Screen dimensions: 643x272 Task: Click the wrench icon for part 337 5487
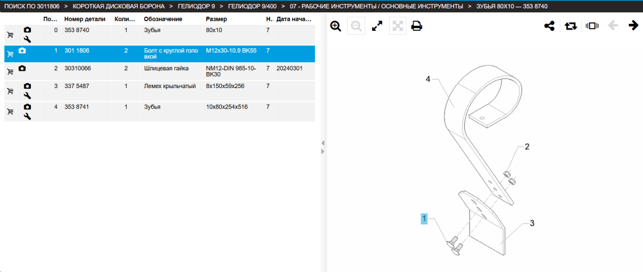click(28, 96)
